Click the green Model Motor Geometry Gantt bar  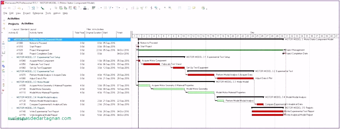(169, 89)
